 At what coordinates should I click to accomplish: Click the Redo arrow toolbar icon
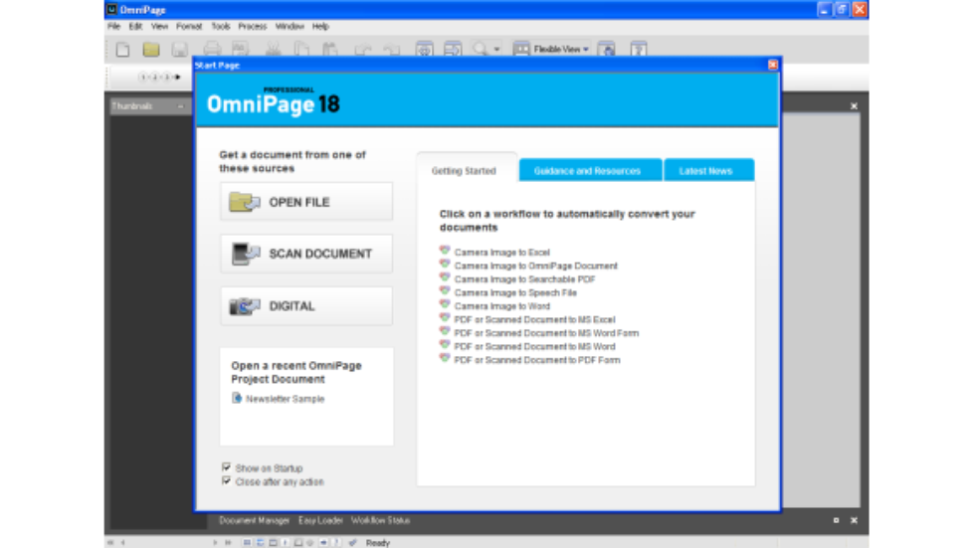tap(392, 49)
